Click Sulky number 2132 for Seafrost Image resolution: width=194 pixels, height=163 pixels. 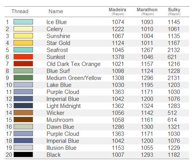click(174, 50)
